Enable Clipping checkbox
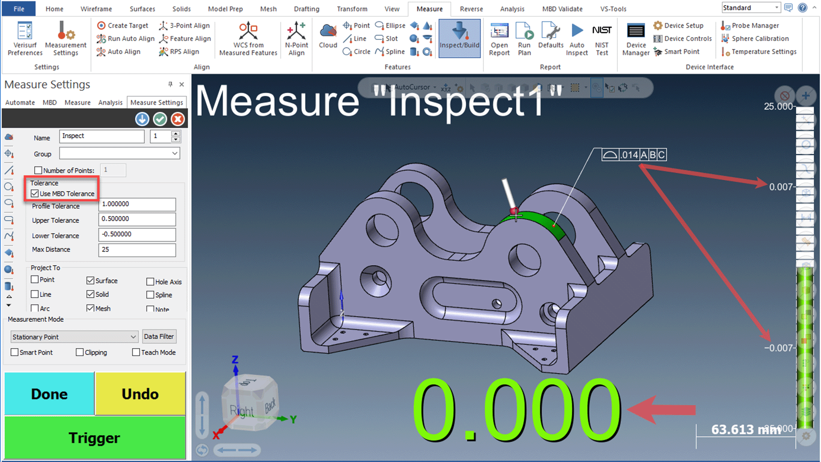Image resolution: width=821 pixels, height=462 pixels. click(80, 352)
